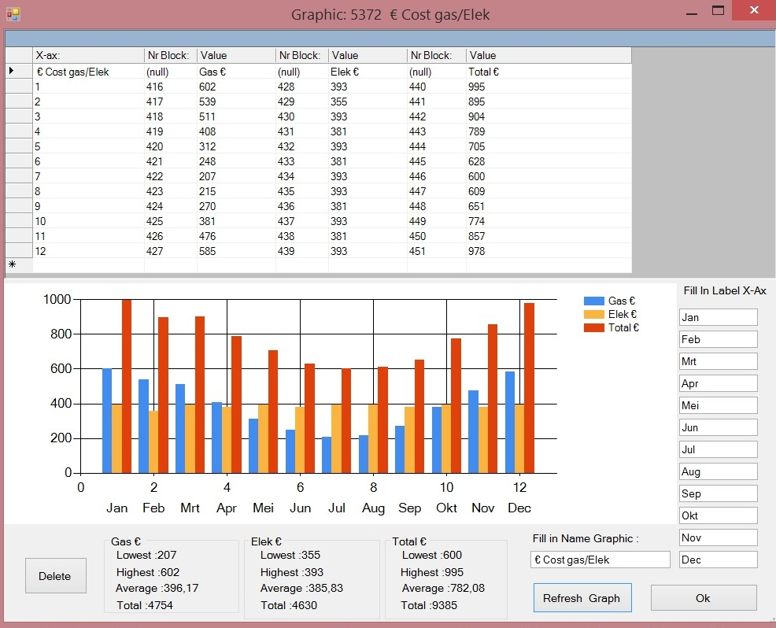Minimize the Graphic 5372 window
The width and height of the screenshot is (776, 628).
point(691,13)
